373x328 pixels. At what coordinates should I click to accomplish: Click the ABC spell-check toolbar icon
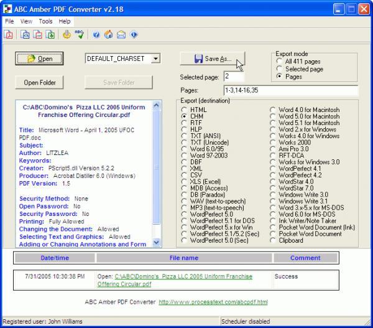(79, 35)
